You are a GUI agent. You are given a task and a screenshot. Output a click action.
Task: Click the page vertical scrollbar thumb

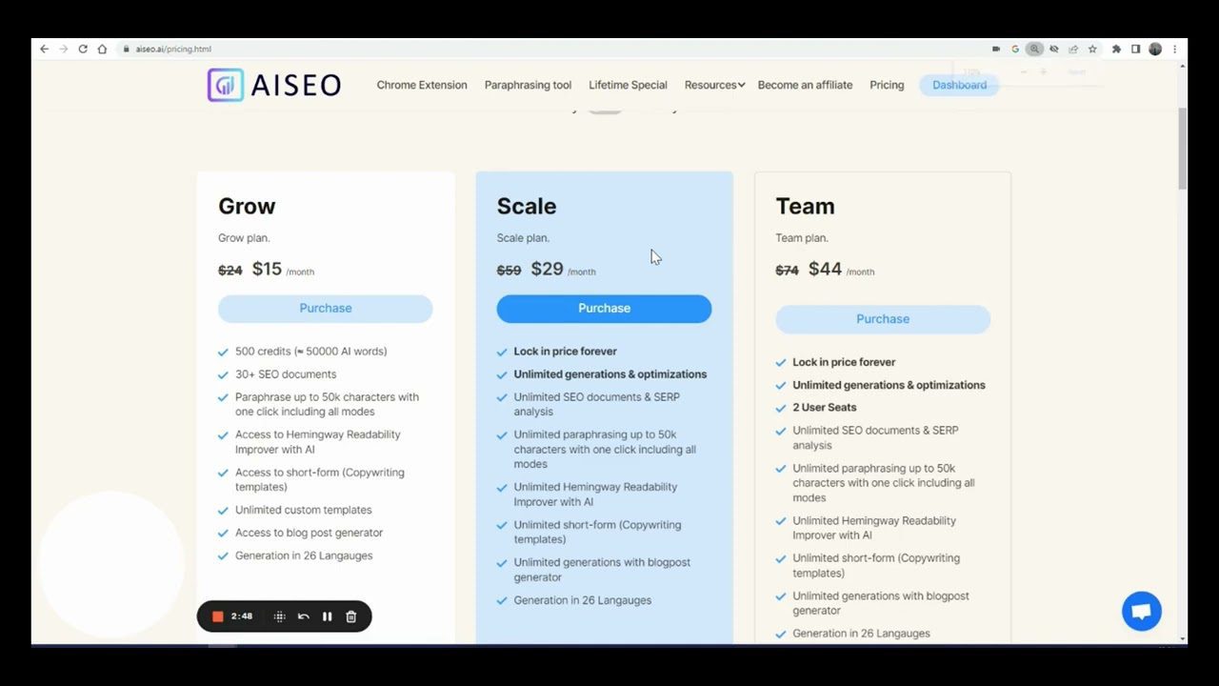[1183, 148]
